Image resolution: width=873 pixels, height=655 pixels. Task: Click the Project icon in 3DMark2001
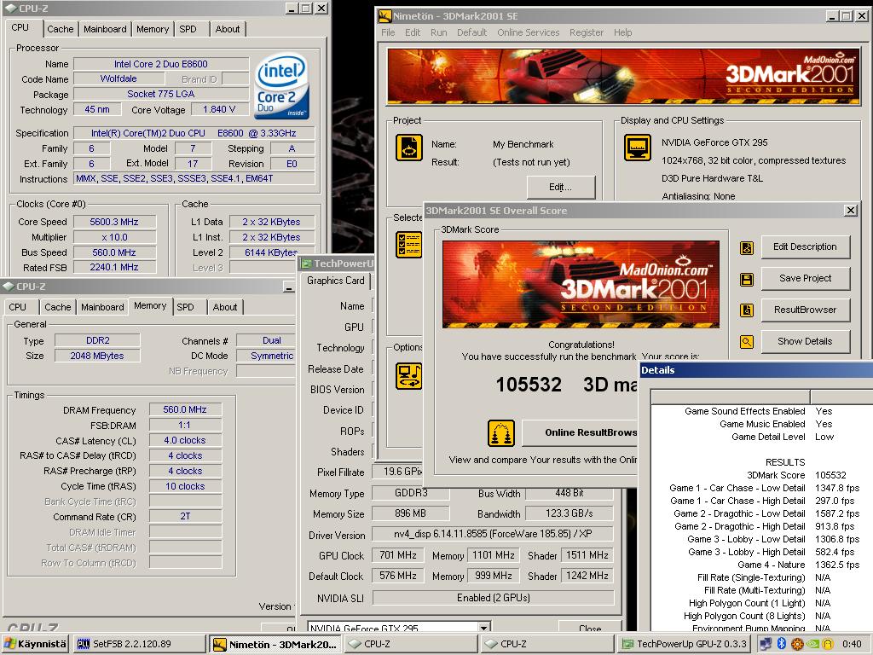[408, 148]
